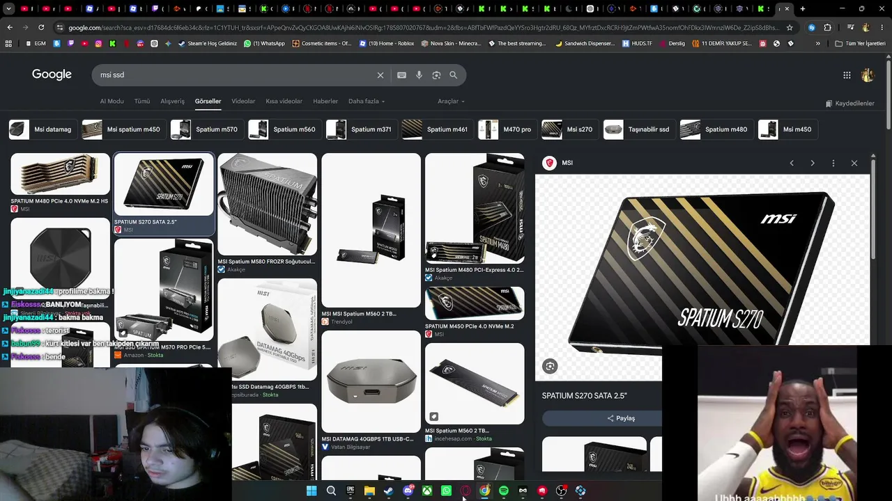Open the SPATIUM S270 SATA 2.5" result thumbnail
This screenshot has width=892, height=501.
click(164, 184)
